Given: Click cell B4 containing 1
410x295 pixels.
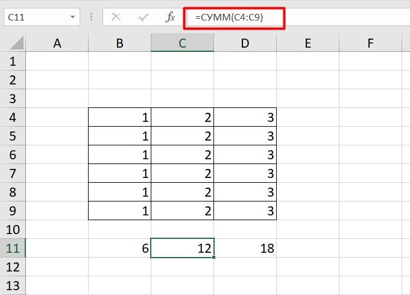Looking at the screenshot, I should 119,117.
